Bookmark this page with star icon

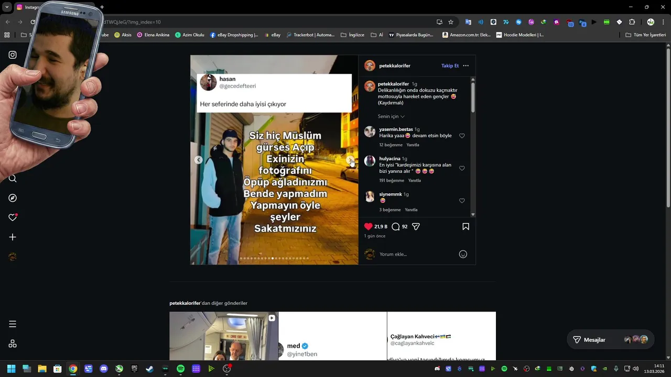point(451,22)
